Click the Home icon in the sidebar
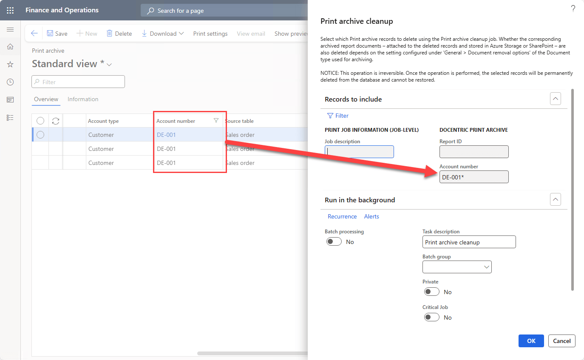The image size is (584, 360). click(x=10, y=47)
